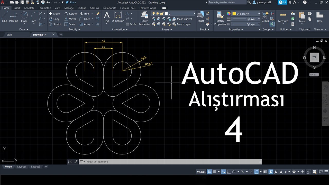329x185 pixels.
Task: Click the Share button in title bar
Action: pyautogui.click(x=71, y=2)
